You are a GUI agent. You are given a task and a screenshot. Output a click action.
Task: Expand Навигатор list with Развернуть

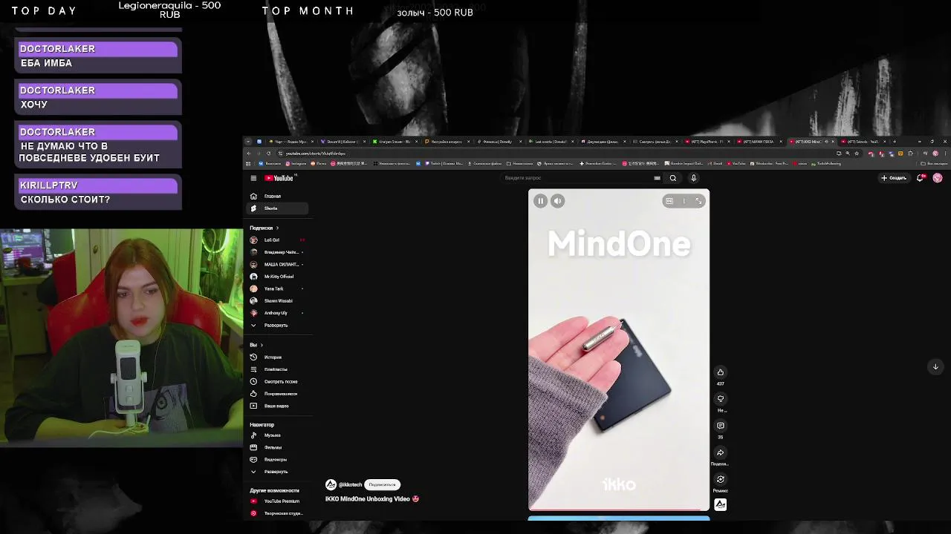276,472
